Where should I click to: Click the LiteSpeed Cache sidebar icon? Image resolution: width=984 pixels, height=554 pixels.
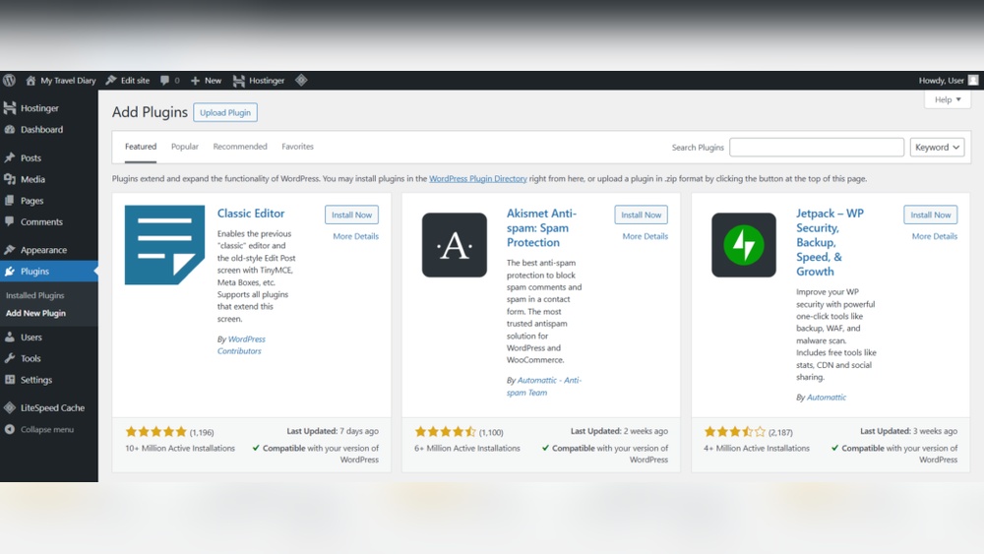click(10, 407)
